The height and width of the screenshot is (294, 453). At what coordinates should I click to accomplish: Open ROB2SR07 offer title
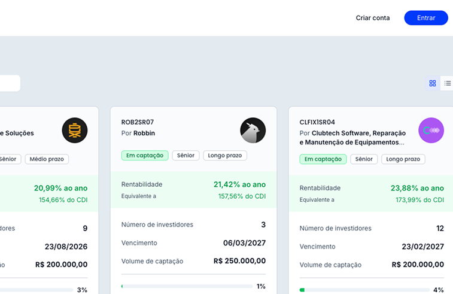(x=138, y=122)
